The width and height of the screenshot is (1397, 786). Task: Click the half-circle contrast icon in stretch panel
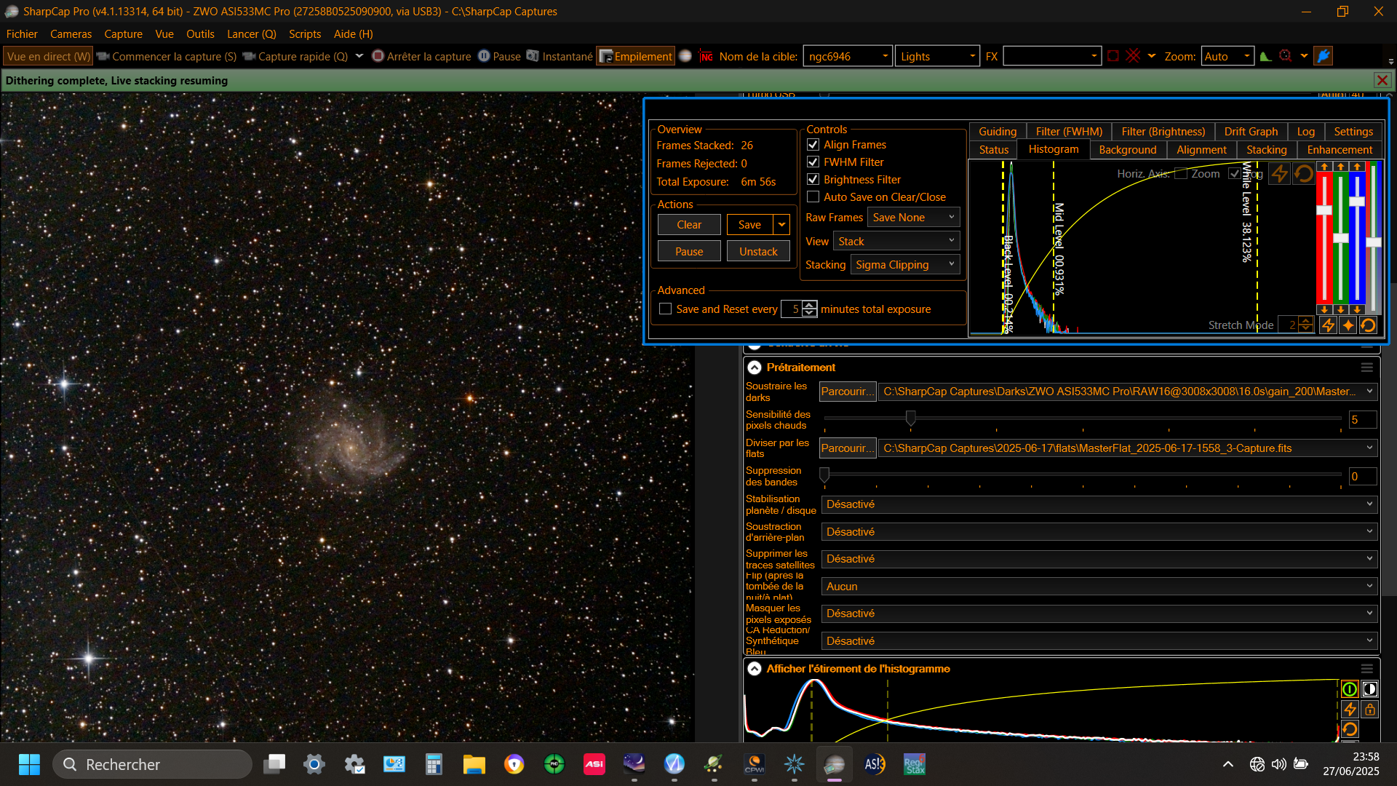(1369, 689)
